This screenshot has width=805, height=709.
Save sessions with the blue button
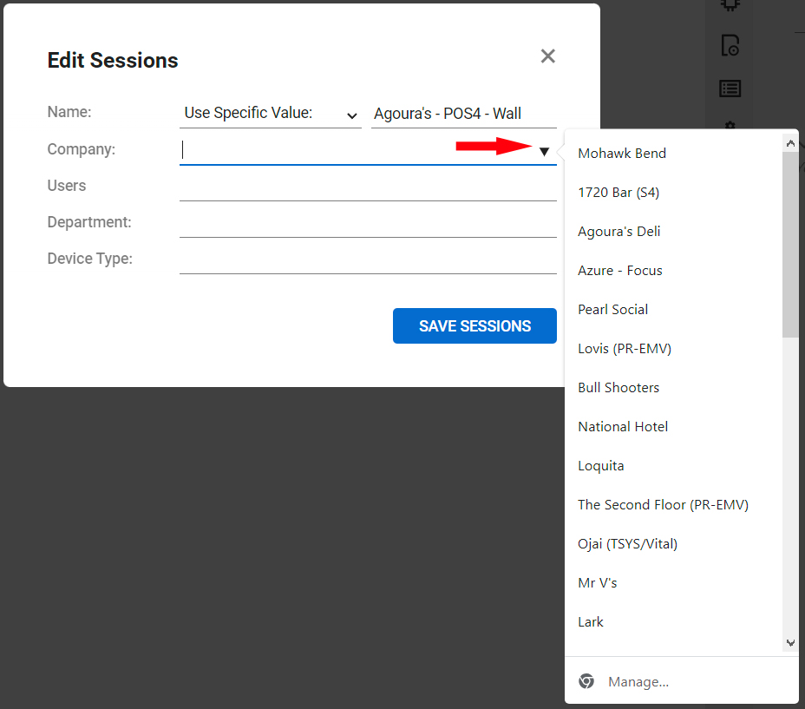(474, 325)
